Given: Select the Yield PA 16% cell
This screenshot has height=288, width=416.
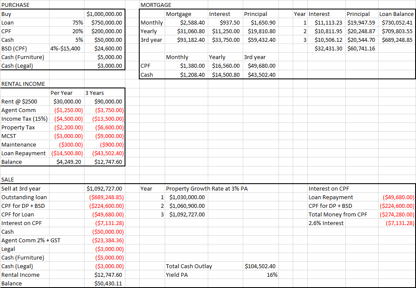Looking at the screenshot, I should 272,275.
